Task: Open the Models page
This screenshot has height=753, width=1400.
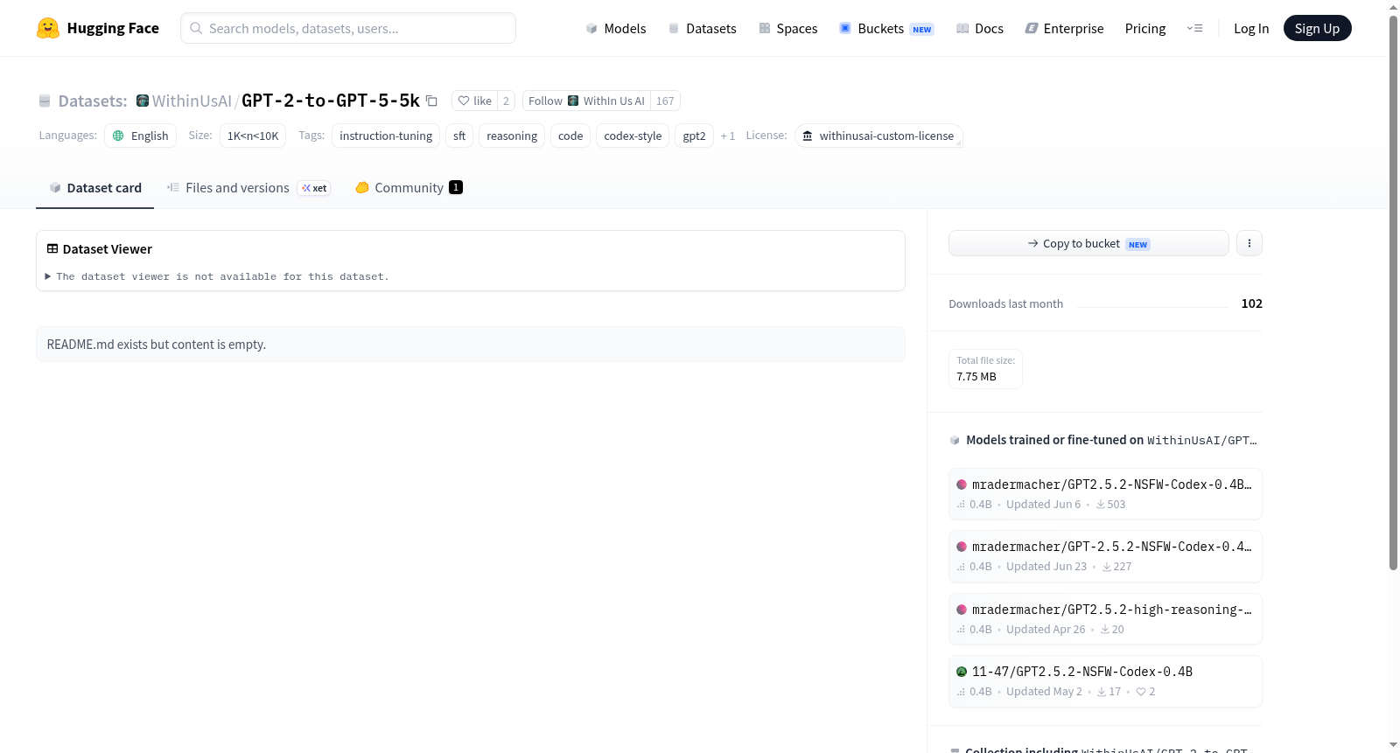Action: click(616, 28)
